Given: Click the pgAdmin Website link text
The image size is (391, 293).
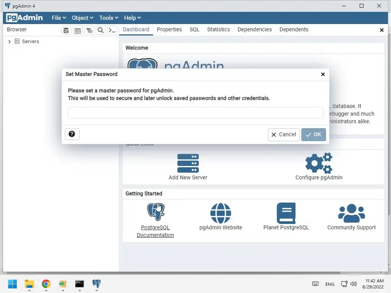Looking at the screenshot, I should point(221,227).
